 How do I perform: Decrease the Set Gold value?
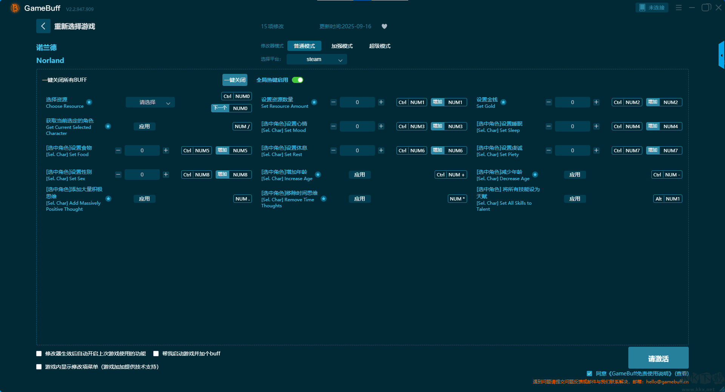(x=549, y=102)
